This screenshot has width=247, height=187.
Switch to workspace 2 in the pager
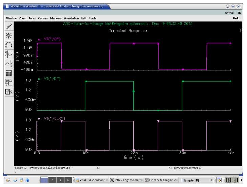point(53,180)
